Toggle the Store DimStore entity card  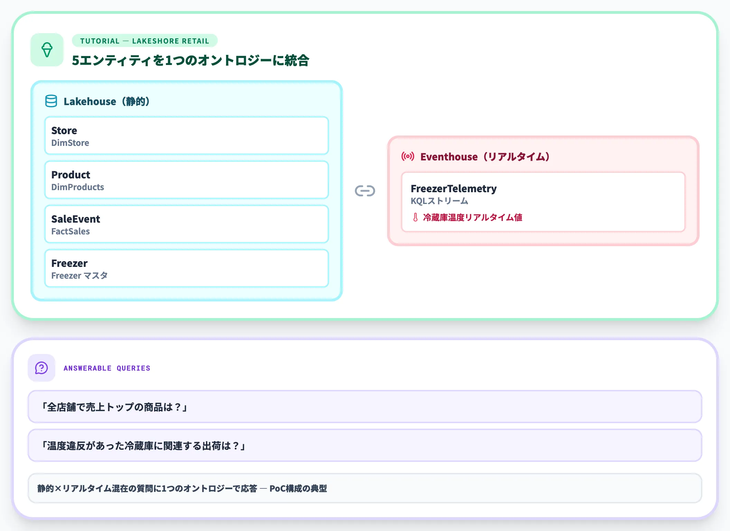pyautogui.click(x=186, y=136)
